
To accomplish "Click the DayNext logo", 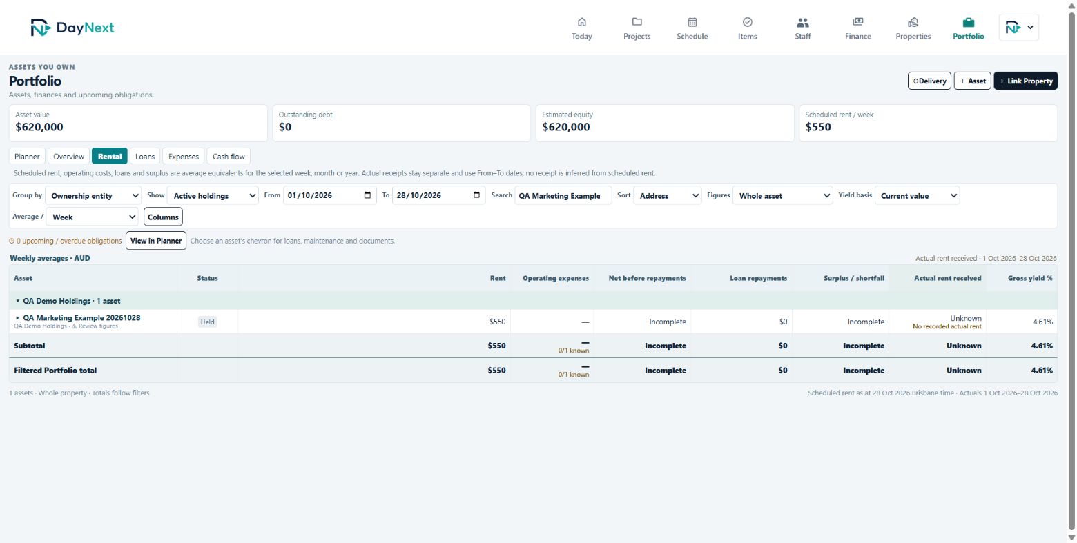I will [x=72, y=28].
